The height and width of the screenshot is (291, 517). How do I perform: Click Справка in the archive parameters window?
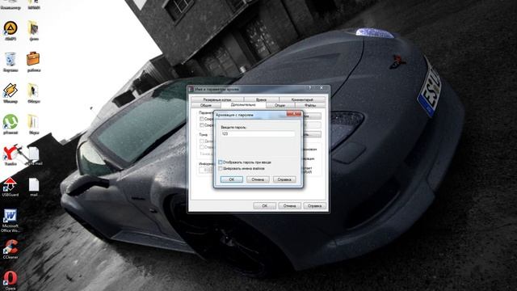tap(314, 205)
